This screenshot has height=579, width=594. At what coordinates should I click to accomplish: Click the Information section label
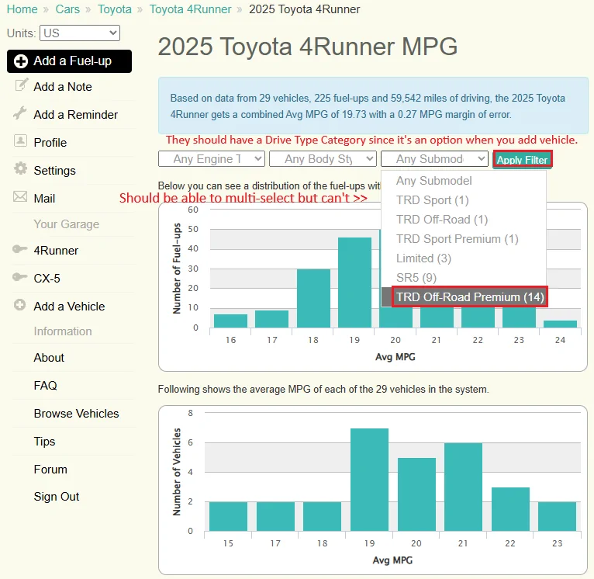pyautogui.click(x=63, y=331)
